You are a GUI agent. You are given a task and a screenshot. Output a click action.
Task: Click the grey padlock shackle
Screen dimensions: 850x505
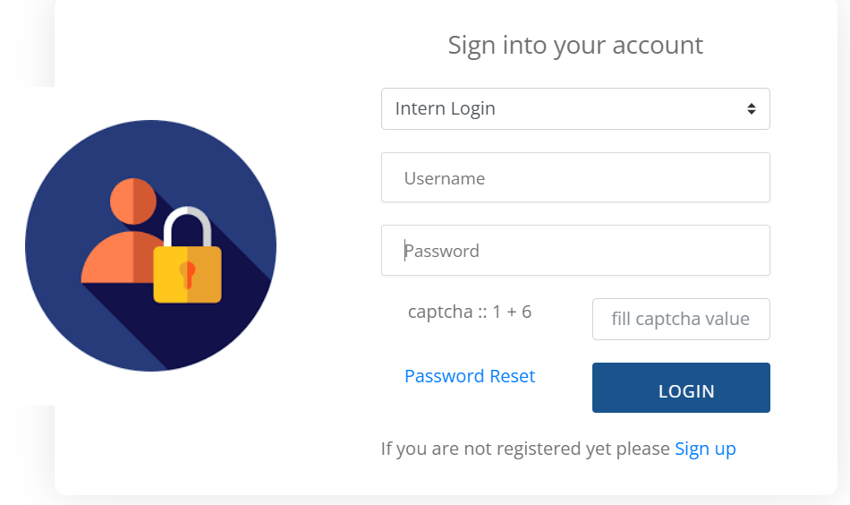pyautogui.click(x=188, y=219)
